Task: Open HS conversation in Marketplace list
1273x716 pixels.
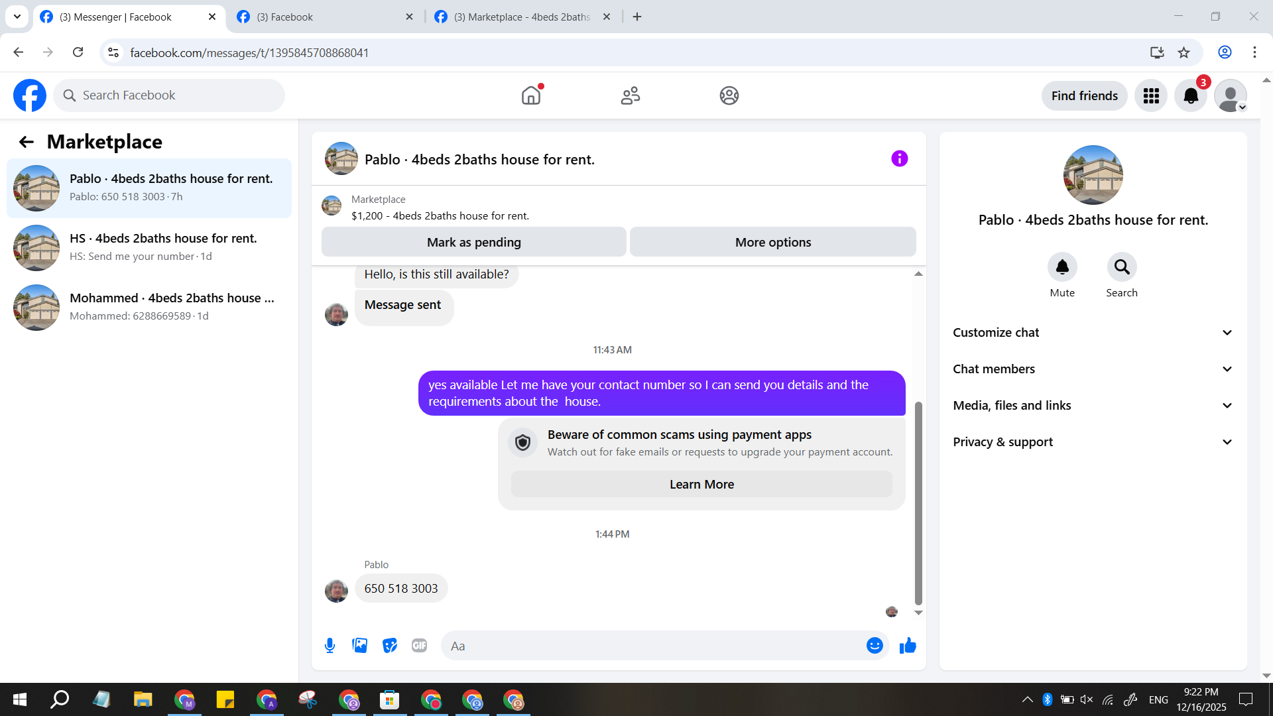Action: coord(149,248)
